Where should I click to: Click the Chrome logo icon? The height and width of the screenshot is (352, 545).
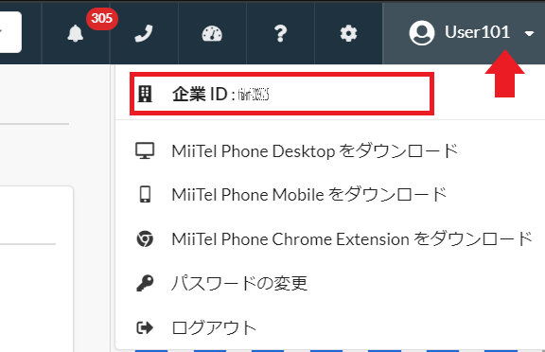(x=145, y=239)
